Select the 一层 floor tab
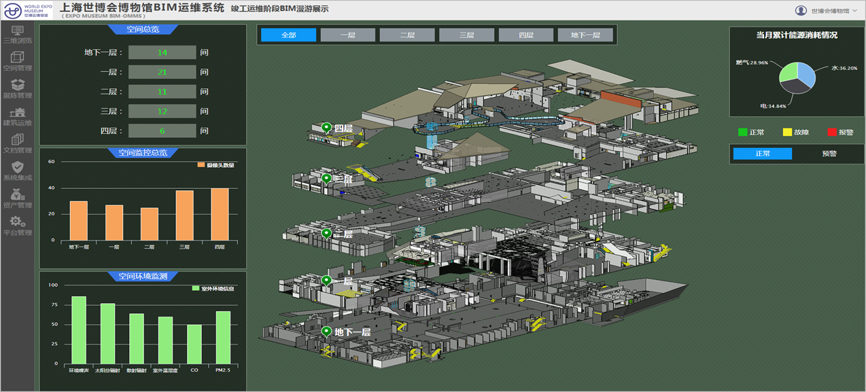Screen dimensions: 866x392 [347, 35]
